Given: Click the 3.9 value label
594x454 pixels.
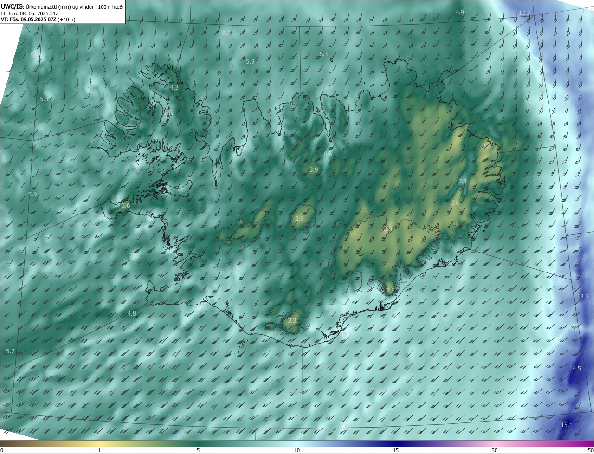Looking at the screenshot, I should tap(314, 170).
